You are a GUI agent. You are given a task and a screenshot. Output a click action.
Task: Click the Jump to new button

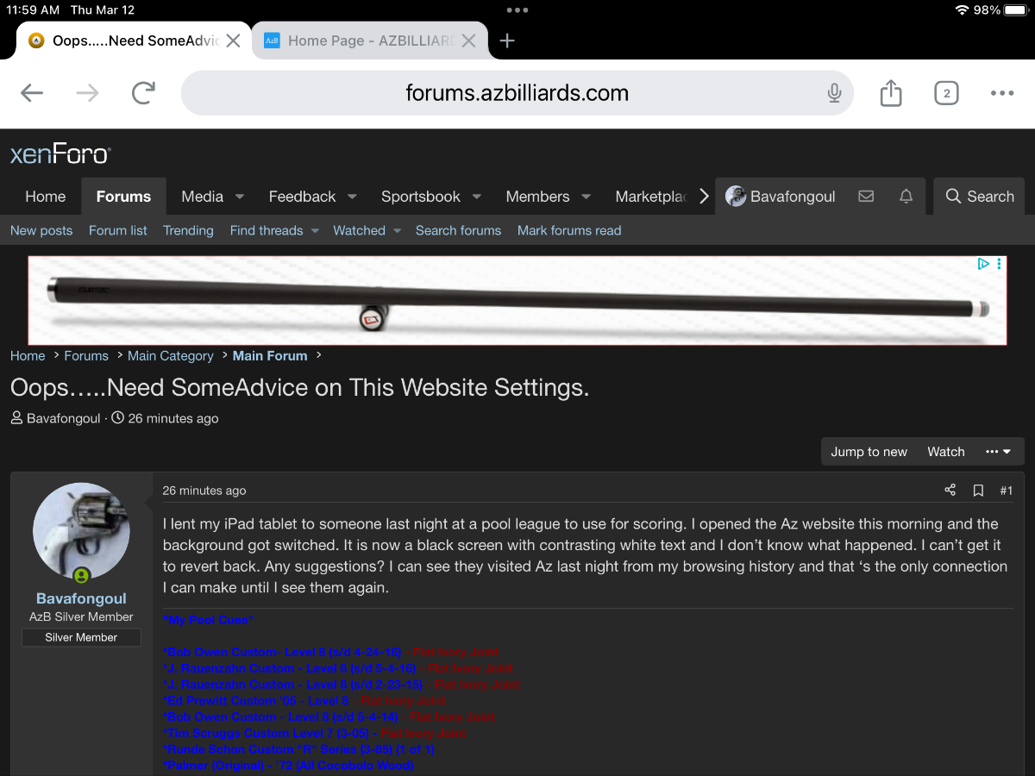point(869,452)
